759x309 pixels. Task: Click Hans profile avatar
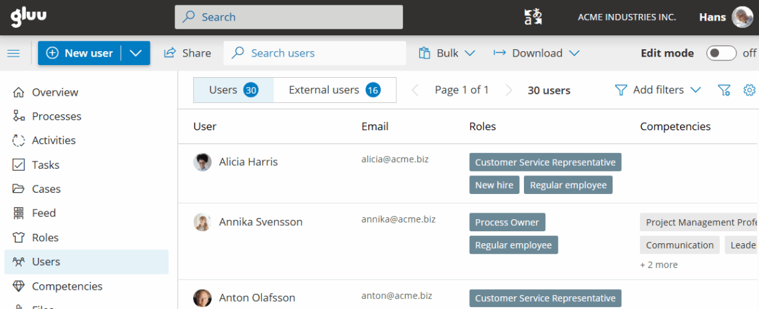(742, 17)
